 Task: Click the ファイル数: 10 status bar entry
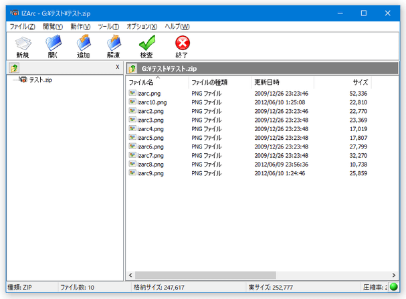77,288
